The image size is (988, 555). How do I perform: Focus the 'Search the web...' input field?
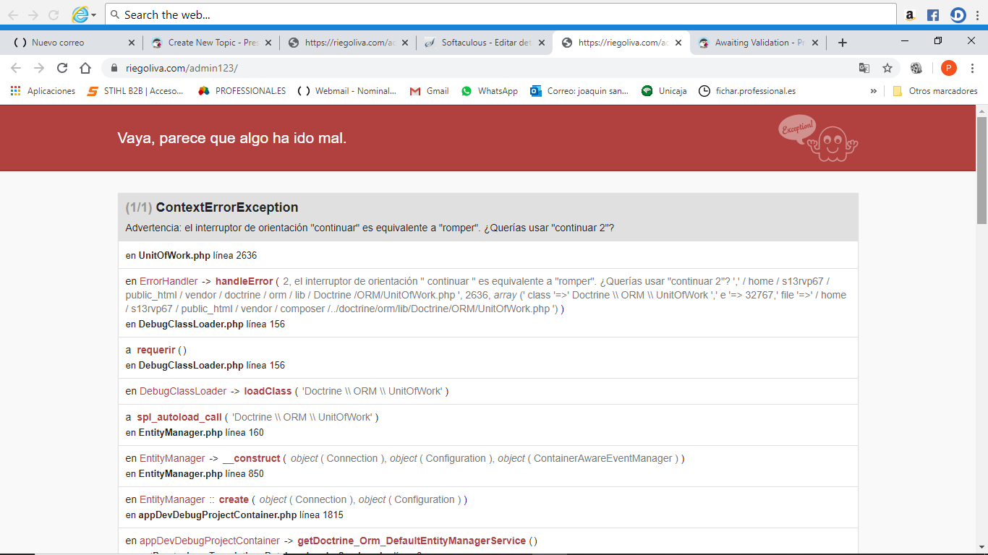[501, 14]
